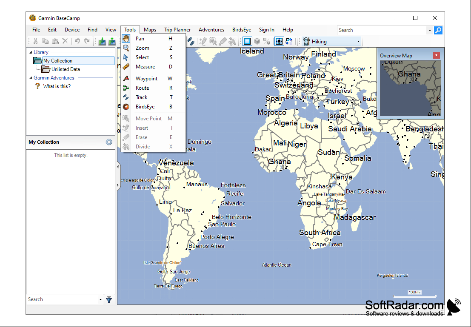This screenshot has height=327, width=471.
Task: Click Insert in the Tools menu
Action: point(153,128)
